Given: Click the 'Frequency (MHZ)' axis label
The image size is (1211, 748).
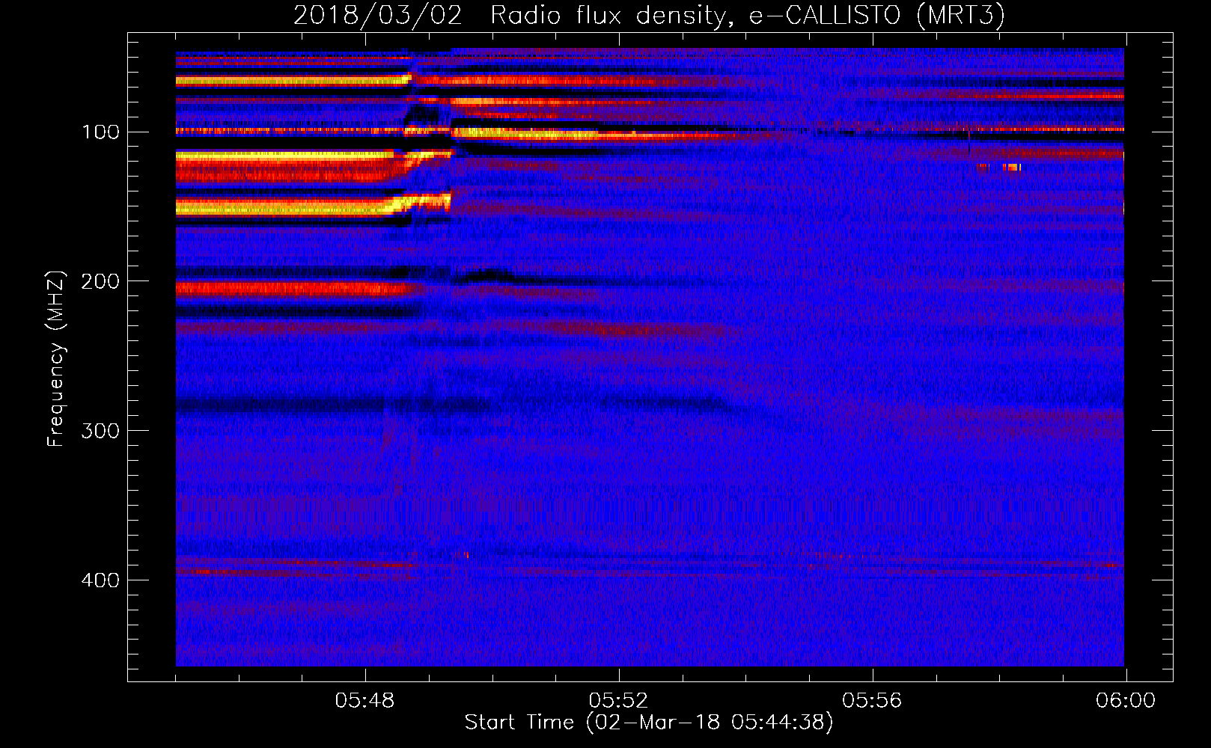Looking at the screenshot, I should [x=56, y=359].
